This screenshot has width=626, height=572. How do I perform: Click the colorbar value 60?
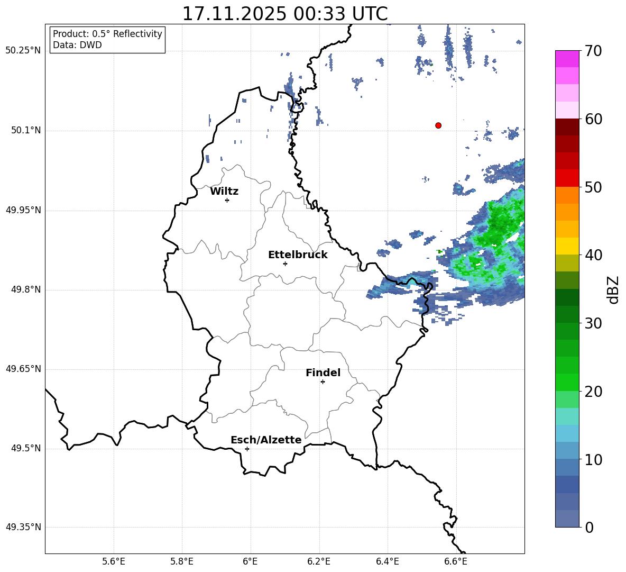pos(593,119)
